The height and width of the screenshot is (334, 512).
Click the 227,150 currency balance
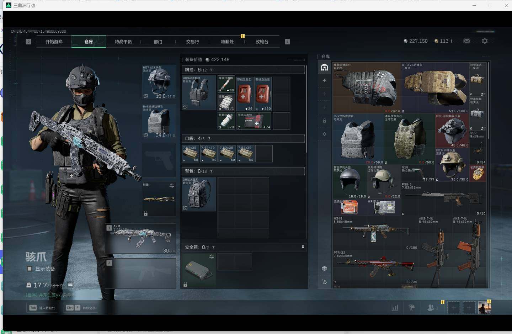click(x=416, y=41)
